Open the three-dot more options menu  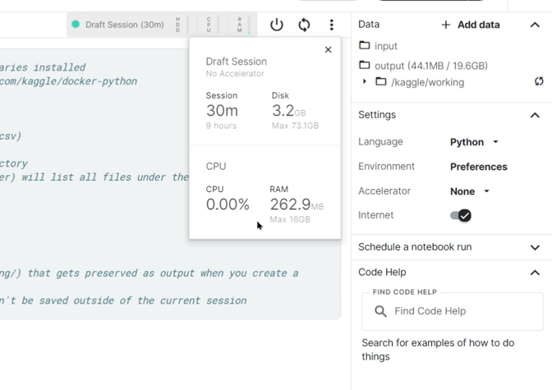pos(331,25)
